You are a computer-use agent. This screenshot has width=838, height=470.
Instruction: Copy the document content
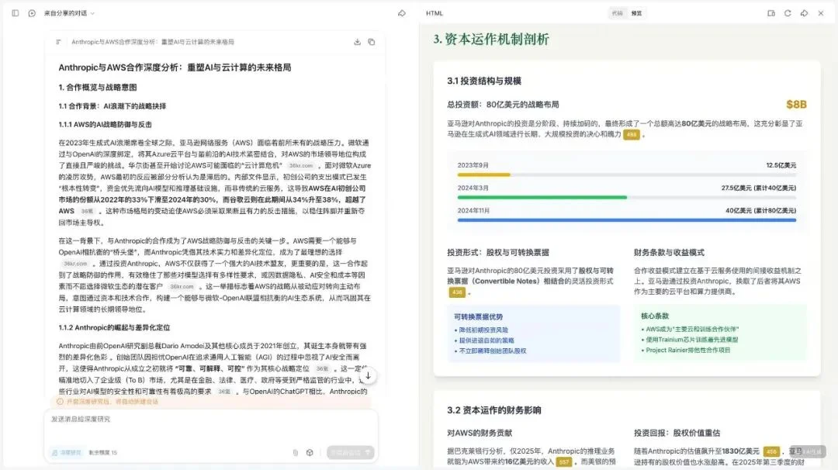click(x=371, y=41)
